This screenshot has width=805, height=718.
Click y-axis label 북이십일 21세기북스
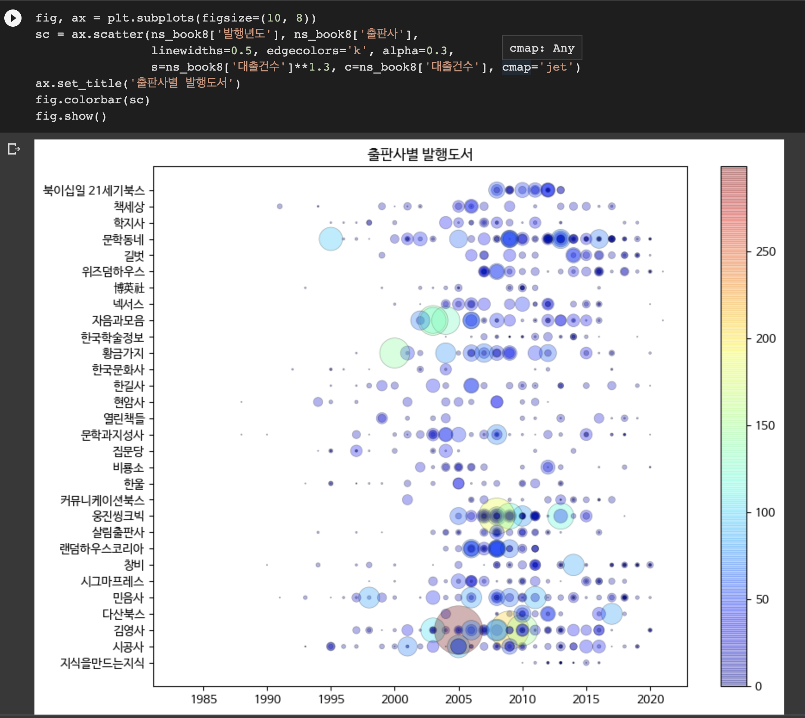point(93,190)
